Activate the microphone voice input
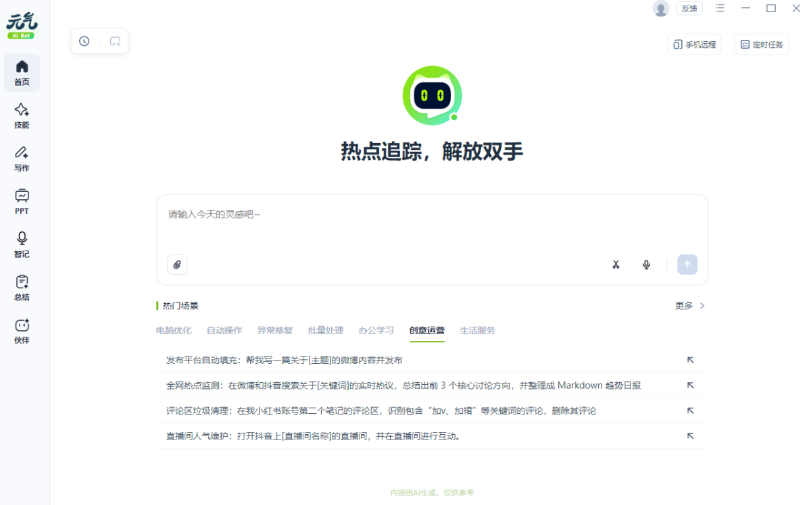The height and width of the screenshot is (505, 811). click(x=646, y=265)
